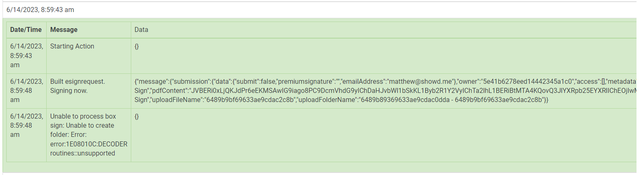Click the JSON data starting with "message"

pyautogui.click(x=385, y=91)
